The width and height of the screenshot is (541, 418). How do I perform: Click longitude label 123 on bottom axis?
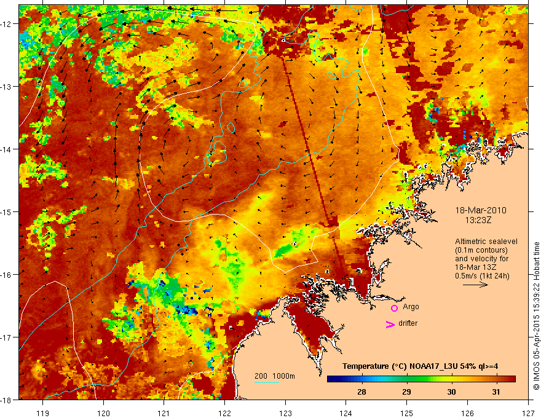(x=285, y=413)
